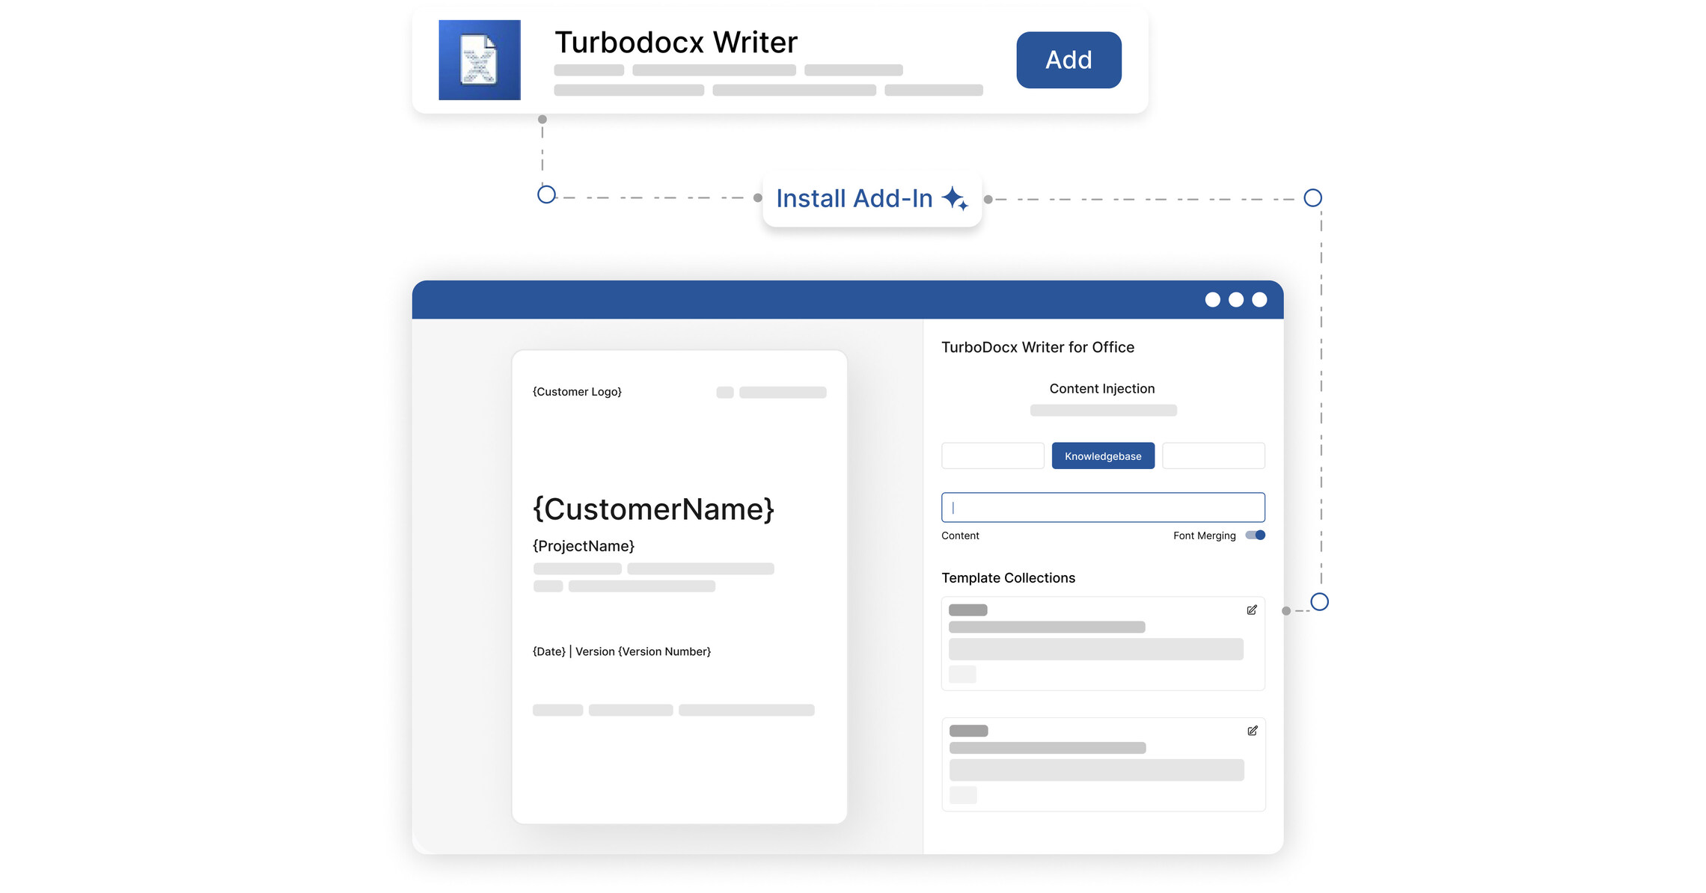Click the edit icon on the second Template Collection
The height and width of the screenshot is (893, 1706).
[1252, 731]
